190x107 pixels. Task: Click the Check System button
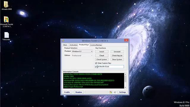(102, 59)
